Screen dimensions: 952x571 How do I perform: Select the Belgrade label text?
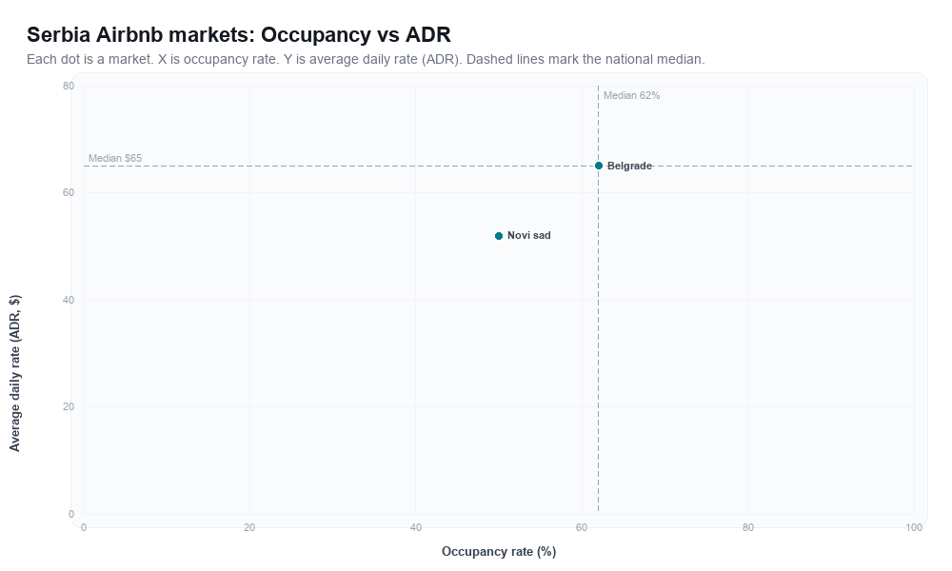pyautogui.click(x=629, y=166)
